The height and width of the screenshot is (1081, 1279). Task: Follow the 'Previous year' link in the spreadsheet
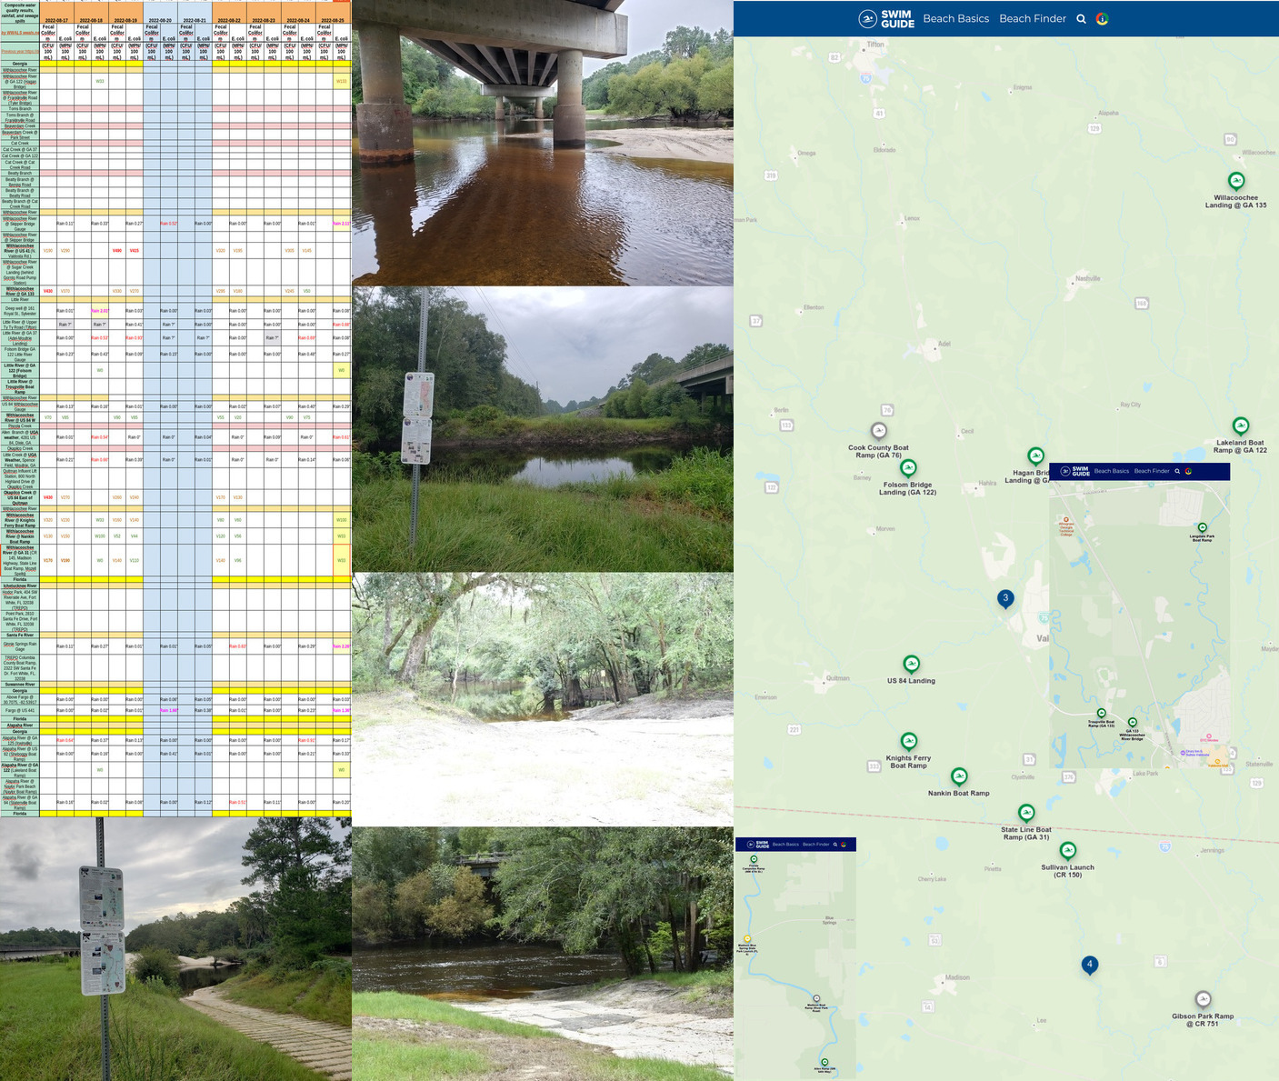click(x=19, y=52)
